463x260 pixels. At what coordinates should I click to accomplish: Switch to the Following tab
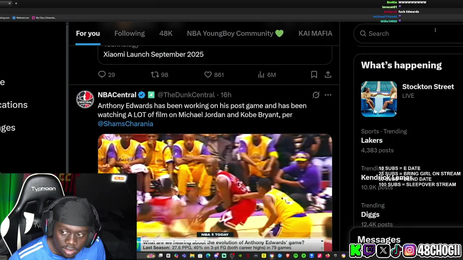pyautogui.click(x=129, y=33)
